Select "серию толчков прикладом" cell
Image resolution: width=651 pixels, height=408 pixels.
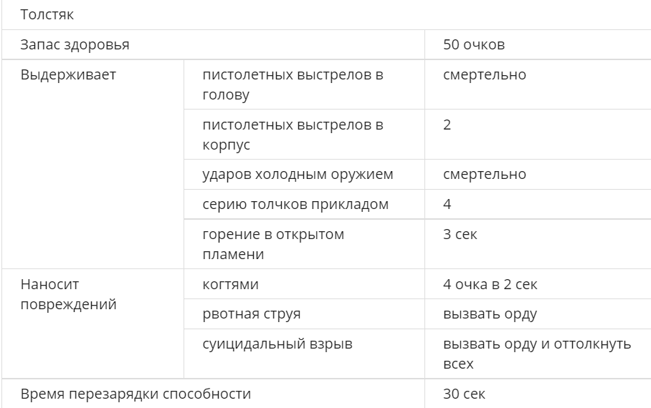(295, 204)
